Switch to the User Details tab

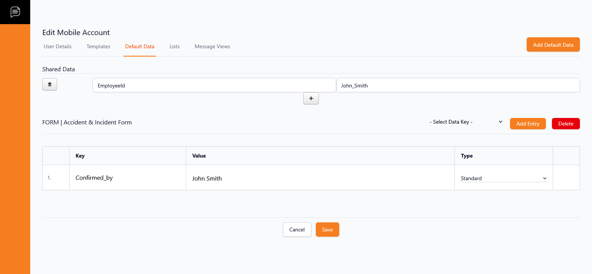point(57,46)
